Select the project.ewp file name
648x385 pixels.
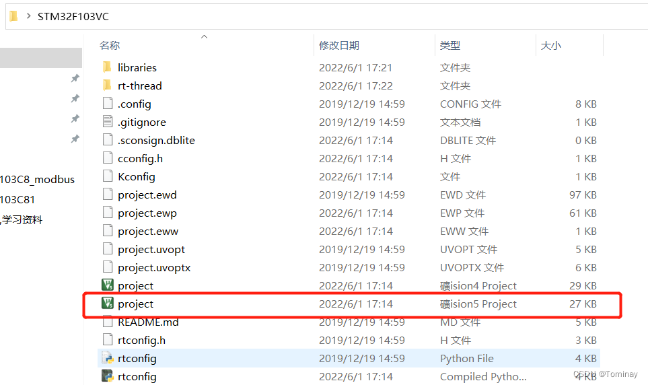pyautogui.click(x=147, y=213)
